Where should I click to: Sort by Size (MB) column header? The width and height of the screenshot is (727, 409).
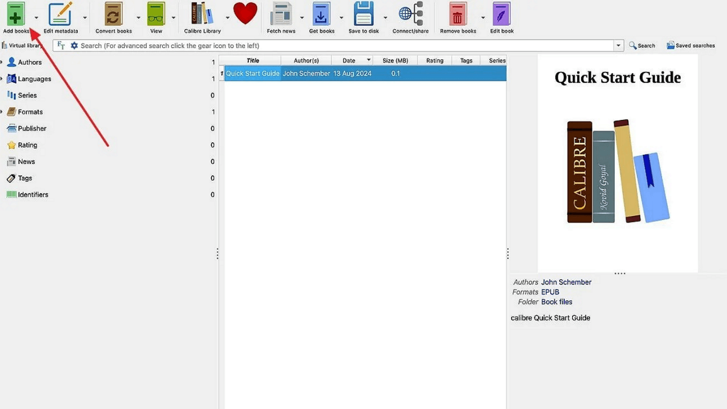coord(395,60)
